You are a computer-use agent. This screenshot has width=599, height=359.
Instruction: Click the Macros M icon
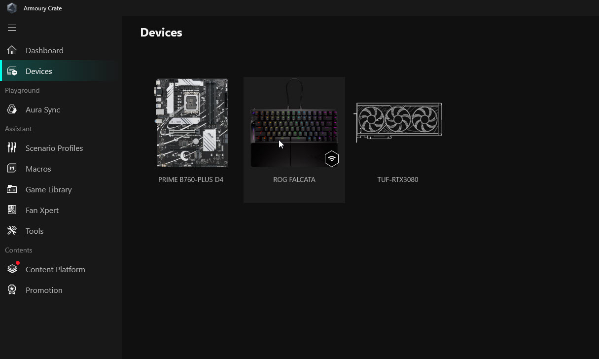(x=12, y=169)
